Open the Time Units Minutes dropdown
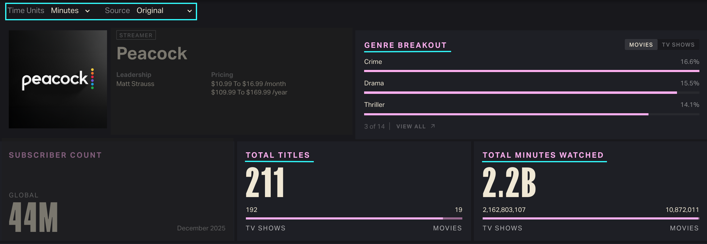Image resolution: width=707 pixels, height=244 pixels. pos(70,11)
